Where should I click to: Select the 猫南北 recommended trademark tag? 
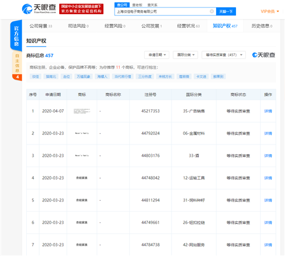click(51, 76)
